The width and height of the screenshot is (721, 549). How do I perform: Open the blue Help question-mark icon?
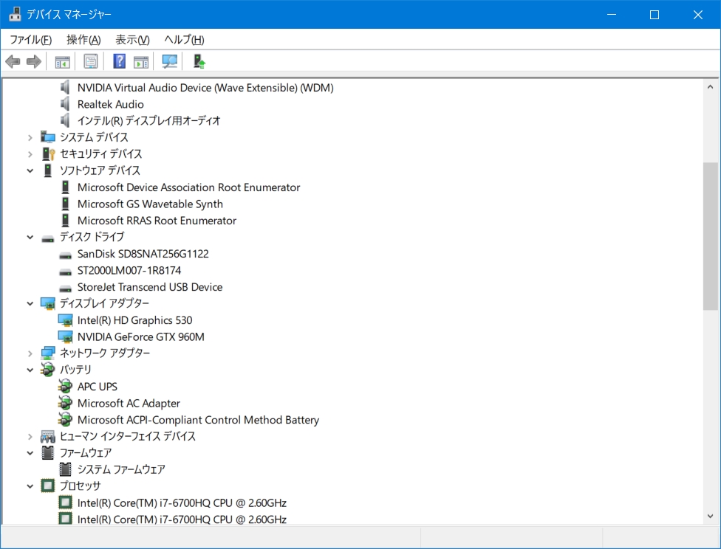tap(120, 61)
